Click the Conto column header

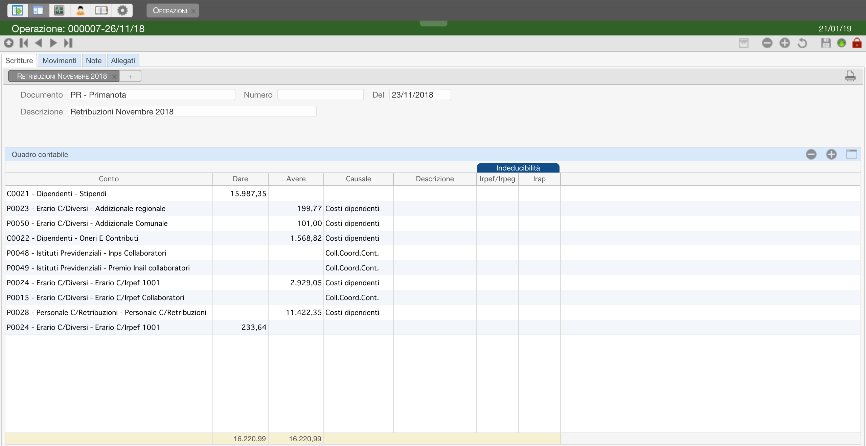point(109,179)
